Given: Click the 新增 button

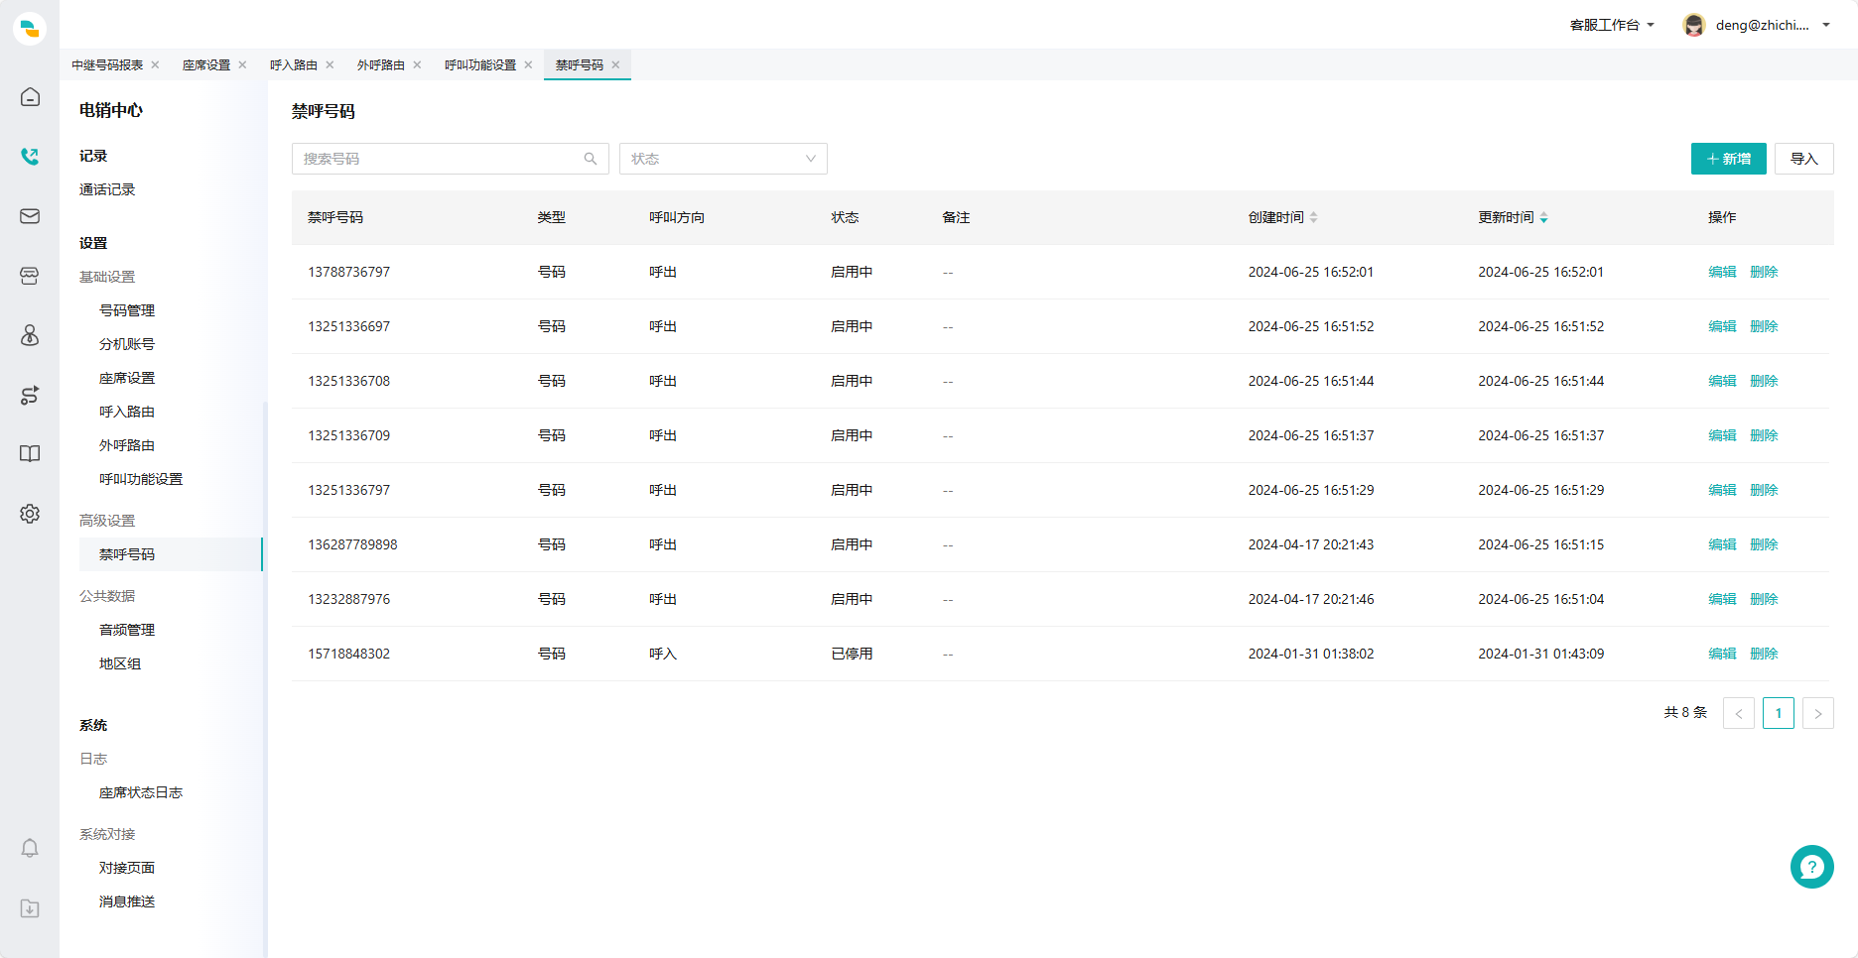Looking at the screenshot, I should (1729, 159).
